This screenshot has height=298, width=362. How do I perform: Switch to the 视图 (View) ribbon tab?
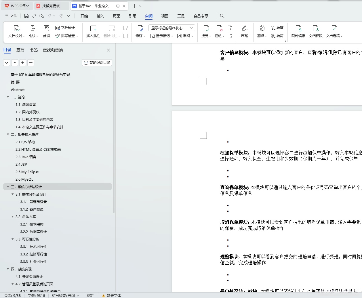(165, 16)
